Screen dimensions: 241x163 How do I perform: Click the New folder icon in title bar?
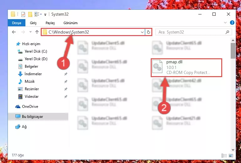30,14
